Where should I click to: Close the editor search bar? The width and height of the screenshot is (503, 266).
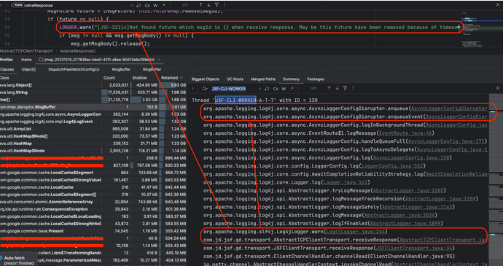point(498,5)
